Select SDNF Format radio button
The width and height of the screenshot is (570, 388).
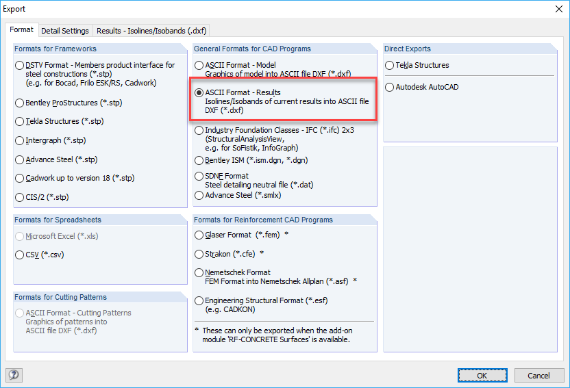coord(199,176)
